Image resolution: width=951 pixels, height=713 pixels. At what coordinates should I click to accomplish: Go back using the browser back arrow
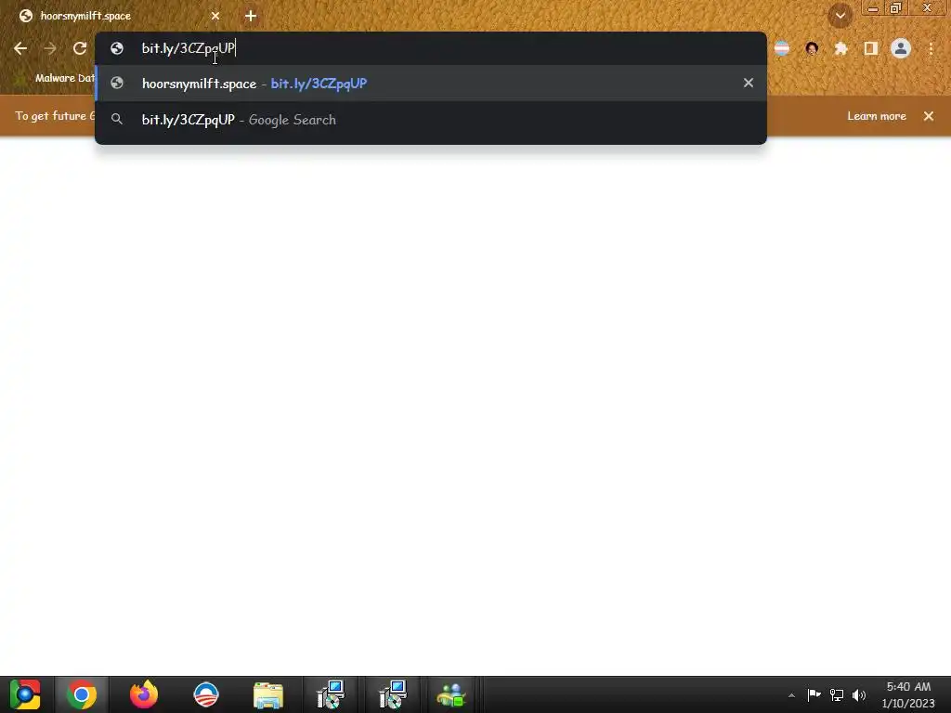(20, 48)
